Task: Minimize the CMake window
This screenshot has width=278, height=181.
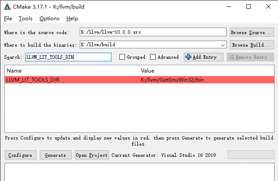Action: (229, 7)
